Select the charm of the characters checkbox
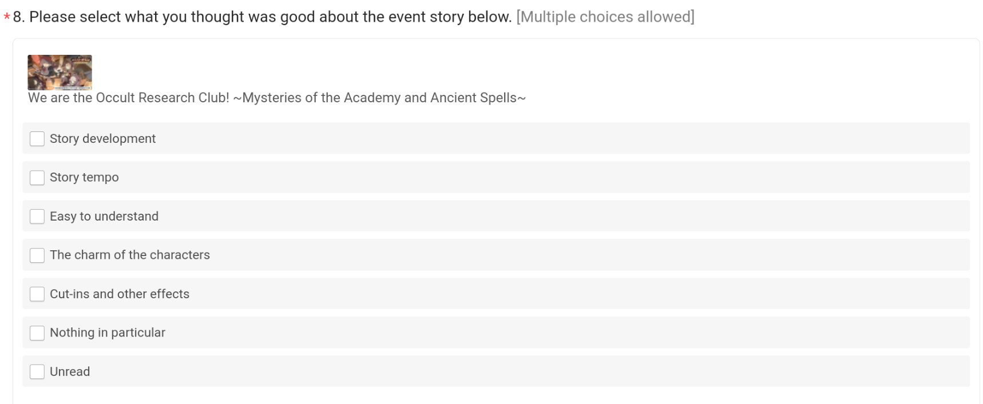This screenshot has width=983, height=404. (x=37, y=255)
